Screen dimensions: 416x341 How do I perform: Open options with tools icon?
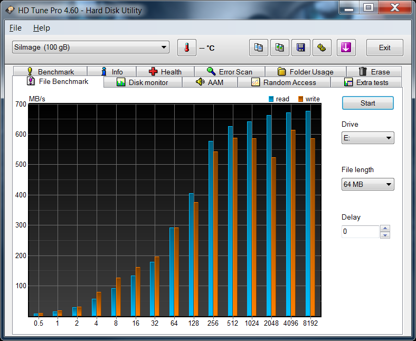click(x=322, y=48)
